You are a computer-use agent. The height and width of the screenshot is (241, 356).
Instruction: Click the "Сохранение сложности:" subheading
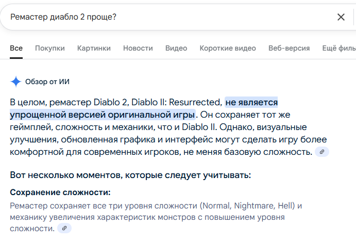pyautogui.click(x=60, y=192)
